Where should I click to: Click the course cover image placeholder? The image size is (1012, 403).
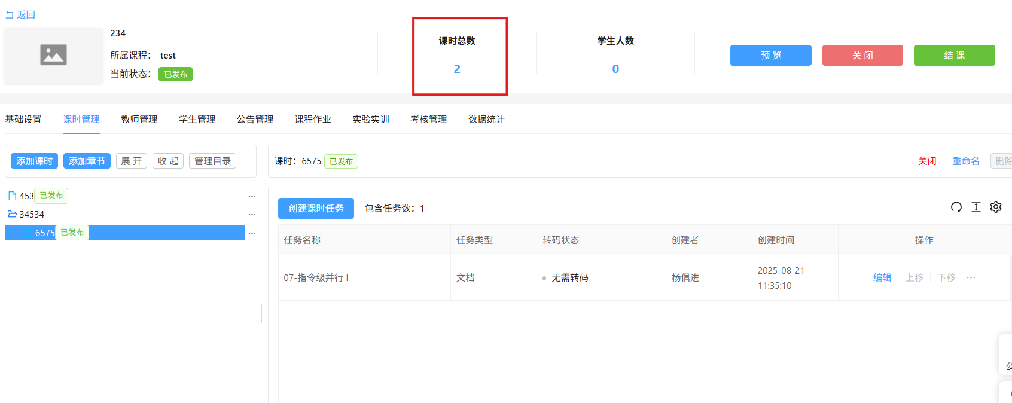tap(53, 55)
